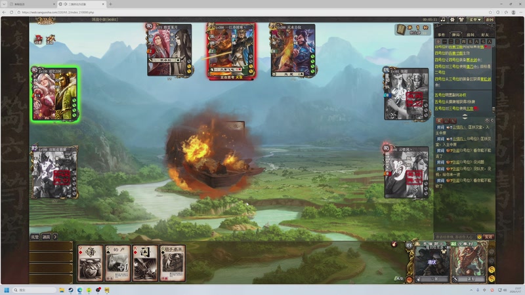Click the 道具 items button
This screenshot has width=525, height=295.
pyautogui.click(x=46, y=237)
